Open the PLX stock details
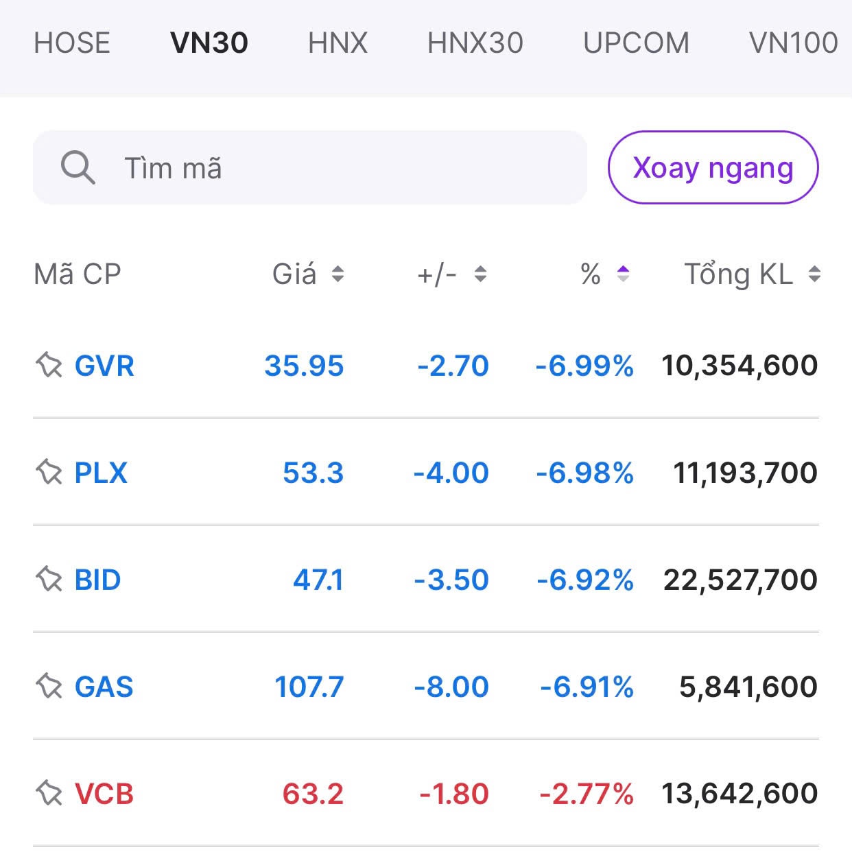The image size is (852, 852). point(100,473)
